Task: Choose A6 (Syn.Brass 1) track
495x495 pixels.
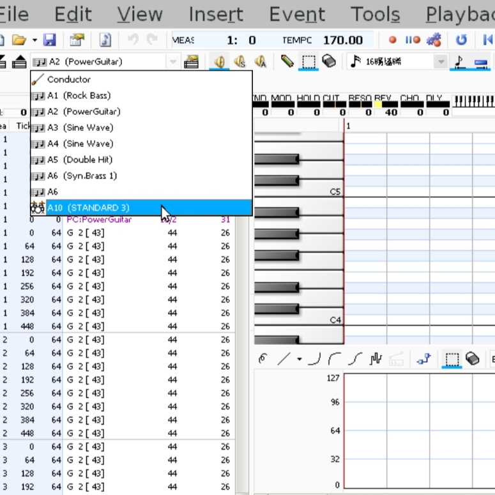Action: pyautogui.click(x=141, y=176)
